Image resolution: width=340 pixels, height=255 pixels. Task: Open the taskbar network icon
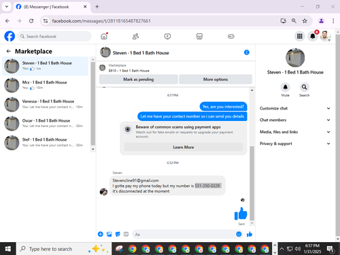point(290,249)
